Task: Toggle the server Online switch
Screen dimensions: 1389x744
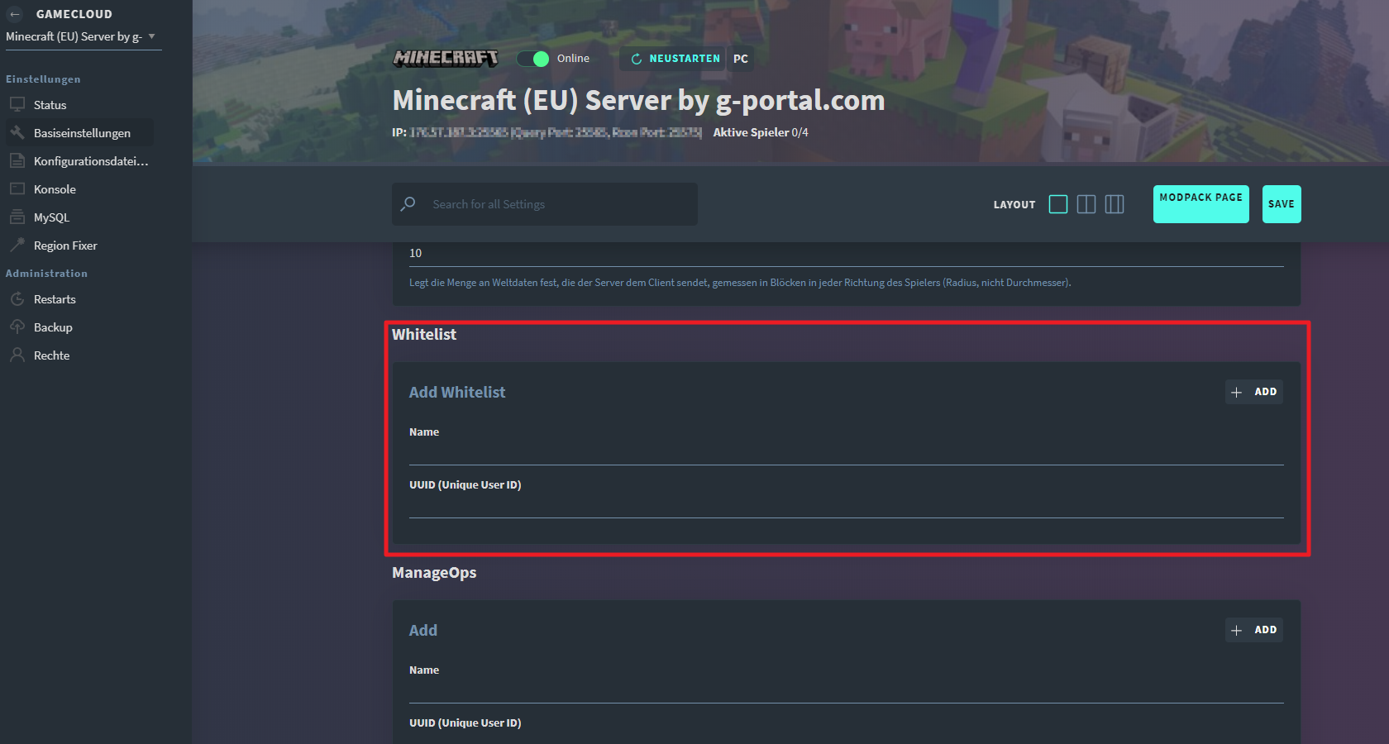Action: pyautogui.click(x=533, y=59)
